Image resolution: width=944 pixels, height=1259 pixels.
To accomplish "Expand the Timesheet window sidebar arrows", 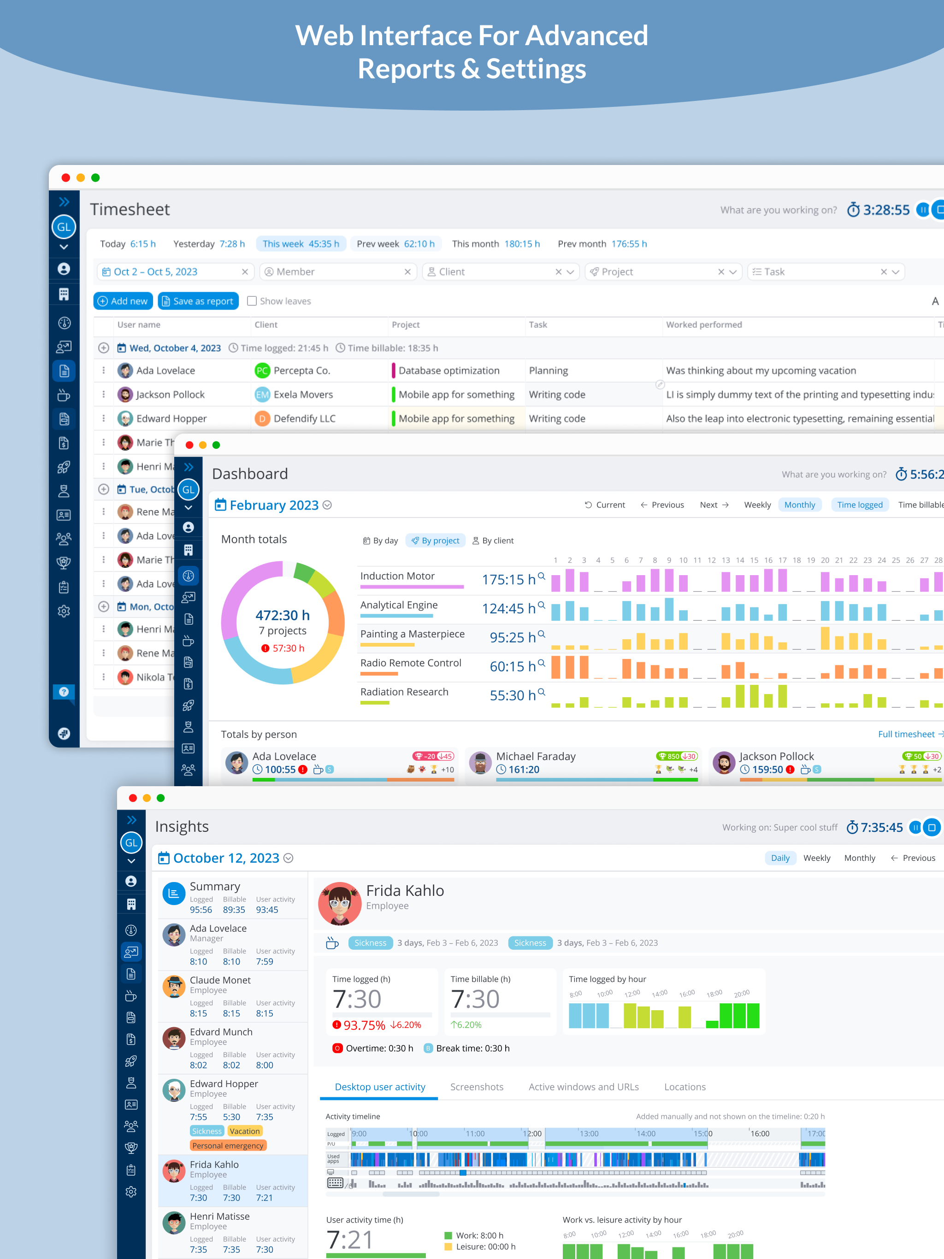I will pyautogui.click(x=64, y=202).
